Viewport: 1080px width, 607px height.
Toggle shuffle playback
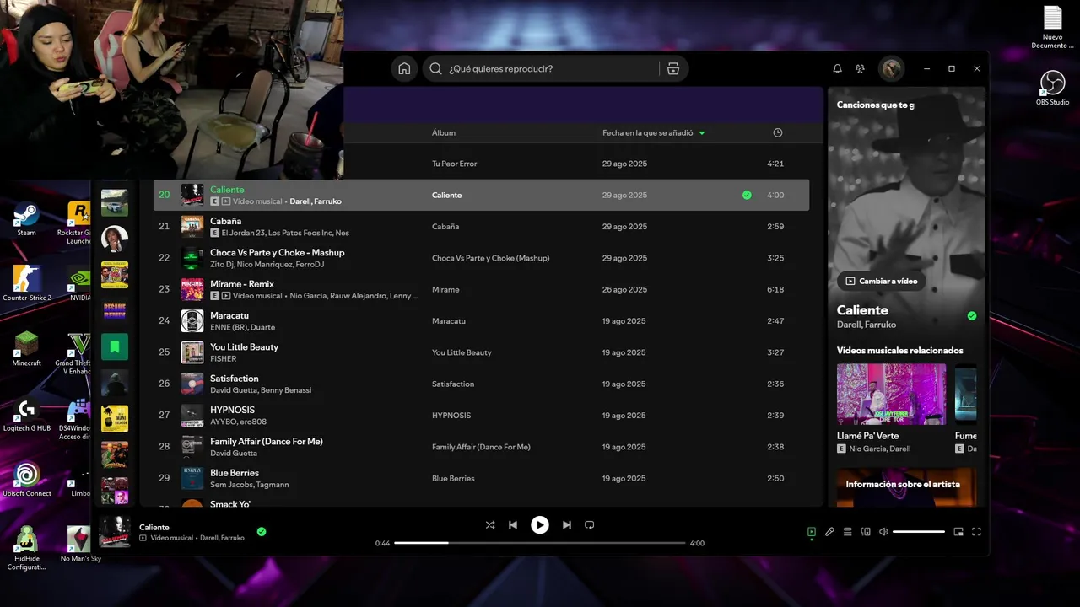click(x=490, y=525)
